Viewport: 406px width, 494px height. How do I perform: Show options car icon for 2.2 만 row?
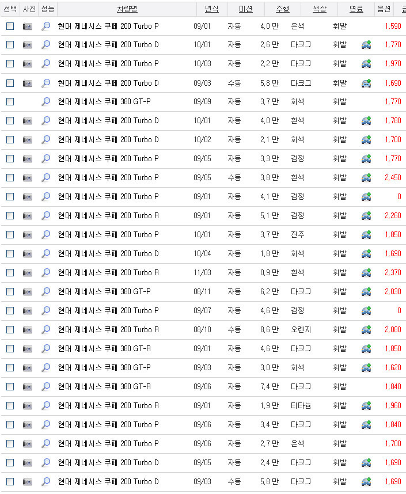366,64
